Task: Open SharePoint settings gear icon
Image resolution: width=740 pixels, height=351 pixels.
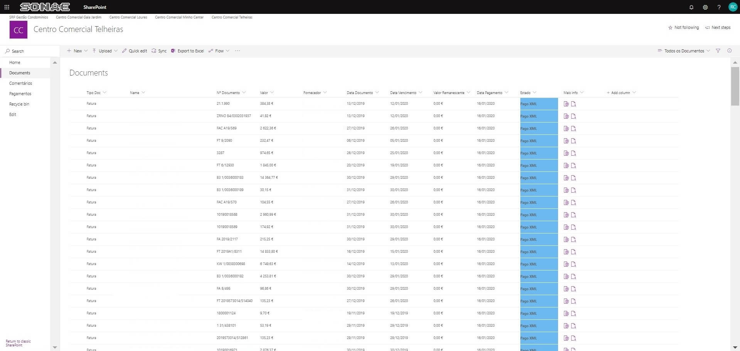Action: pos(705,7)
